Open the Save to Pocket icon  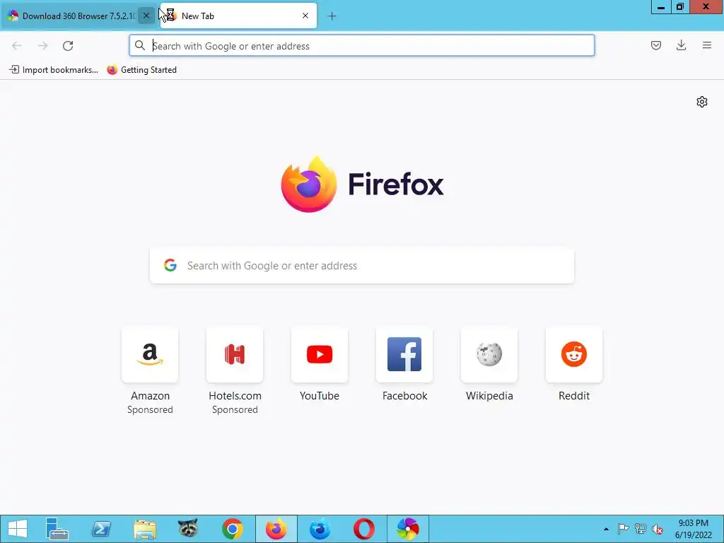655,45
